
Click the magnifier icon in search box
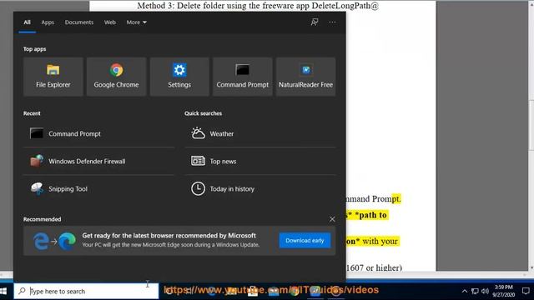click(x=22, y=291)
